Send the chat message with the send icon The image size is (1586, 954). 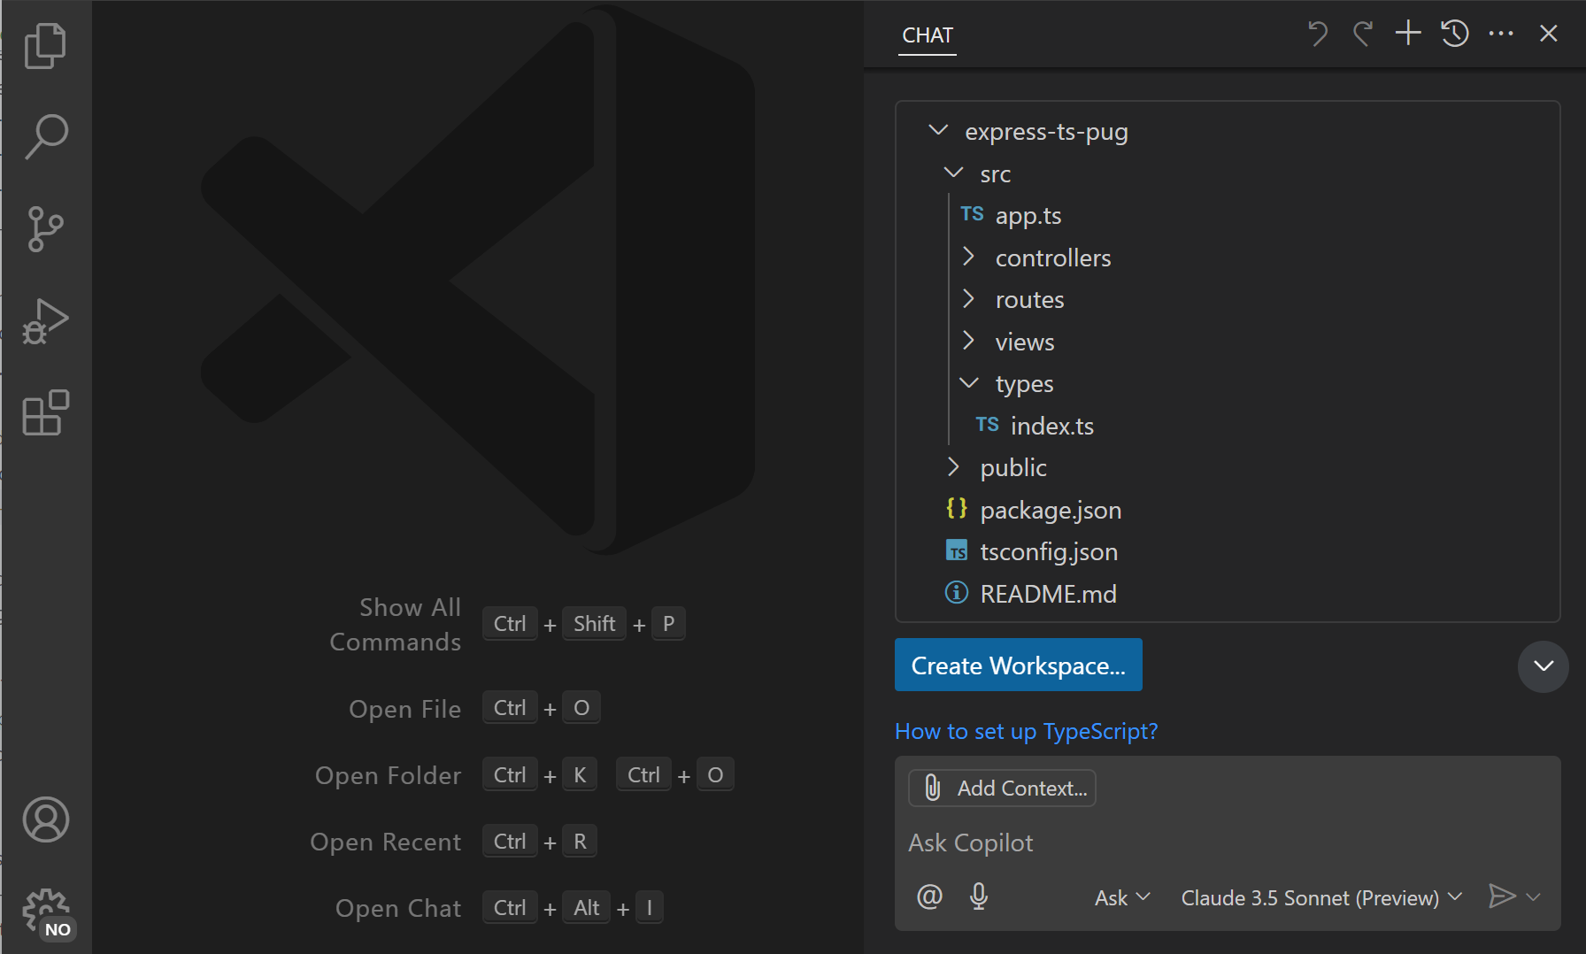(x=1505, y=896)
